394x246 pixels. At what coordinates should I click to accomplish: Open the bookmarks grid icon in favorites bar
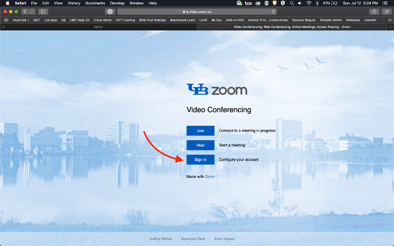click(6, 20)
